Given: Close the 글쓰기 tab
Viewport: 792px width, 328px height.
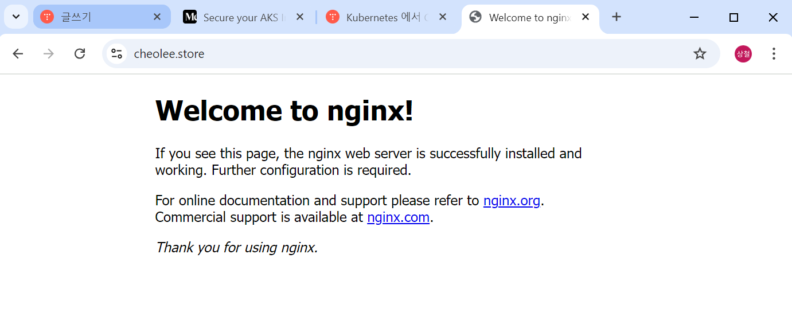Looking at the screenshot, I should click(x=157, y=17).
